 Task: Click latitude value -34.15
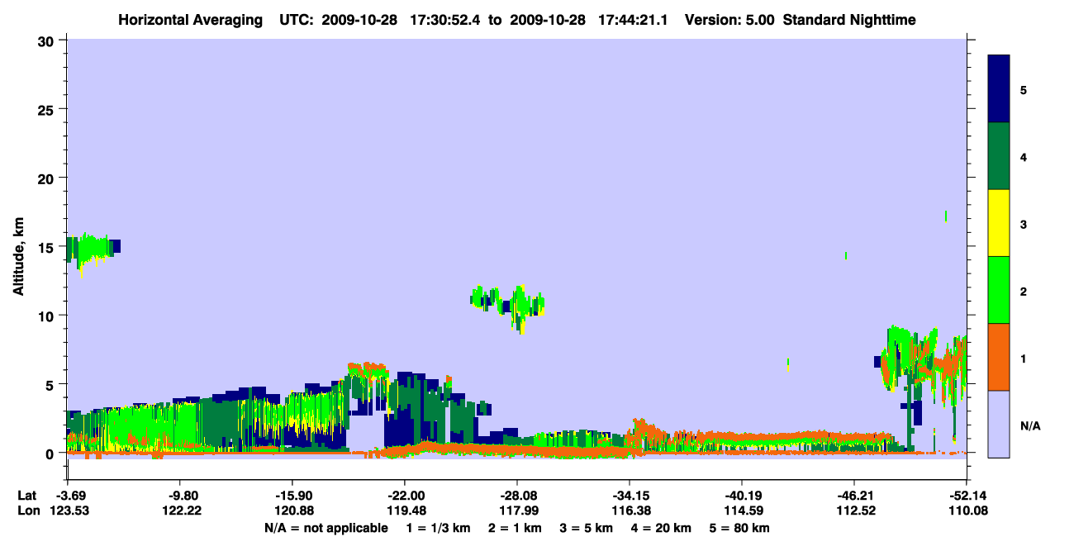tap(630, 496)
